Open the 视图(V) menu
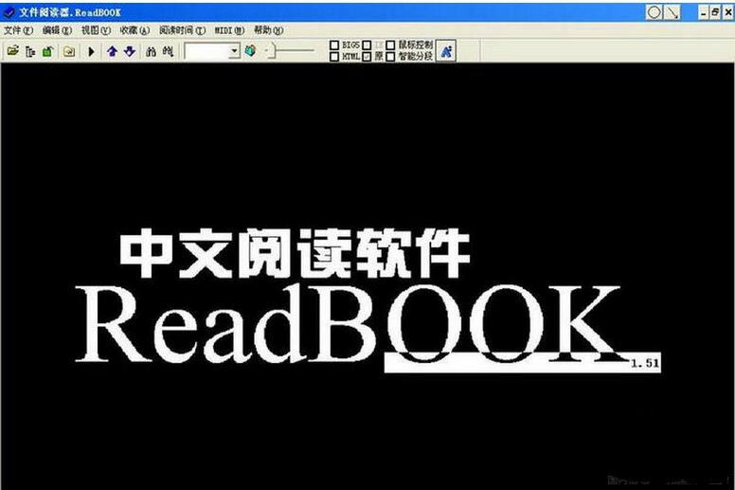 (x=96, y=30)
